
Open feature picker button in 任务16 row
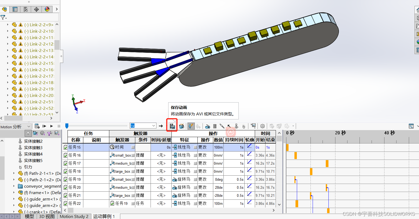195,155
